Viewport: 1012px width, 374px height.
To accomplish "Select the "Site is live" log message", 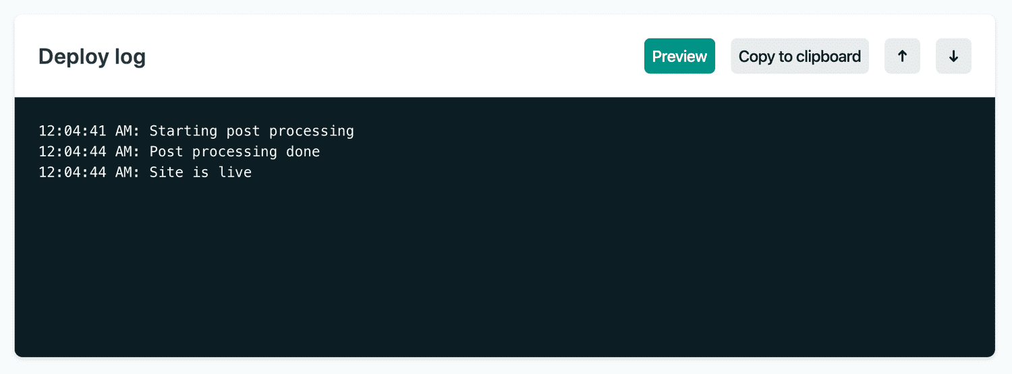I will pos(200,173).
